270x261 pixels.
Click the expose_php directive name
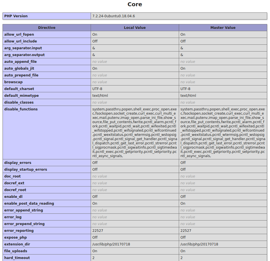click(x=16, y=238)
